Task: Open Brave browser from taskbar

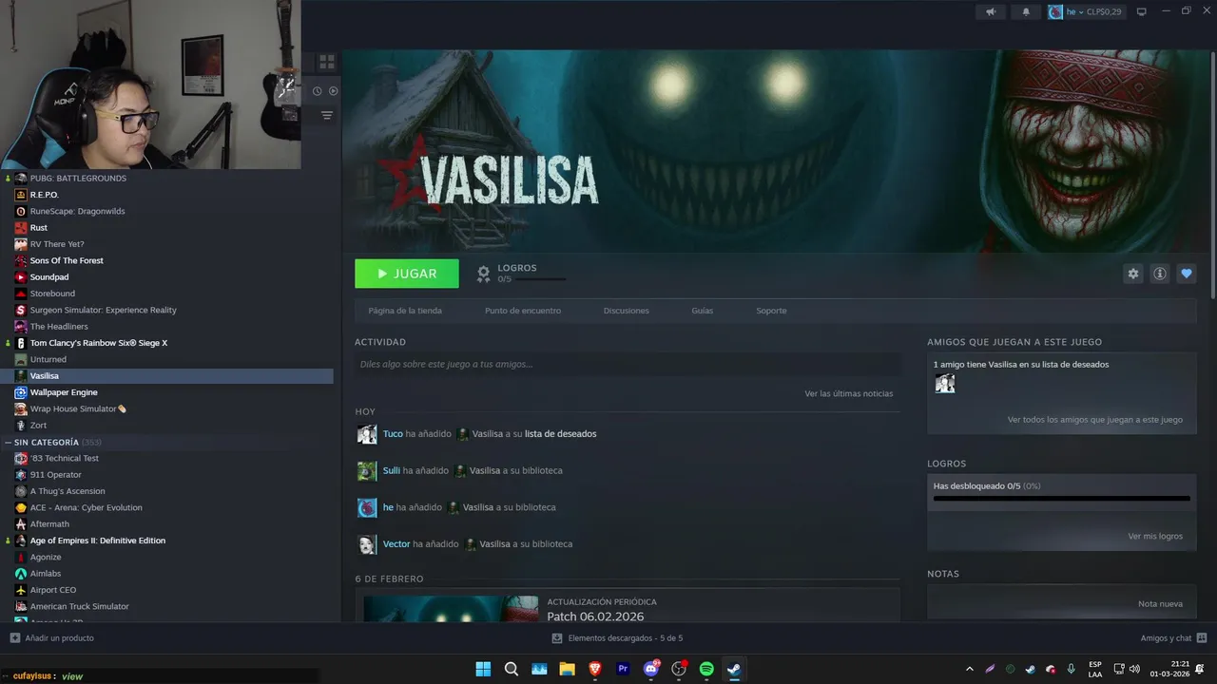Action: click(x=595, y=669)
